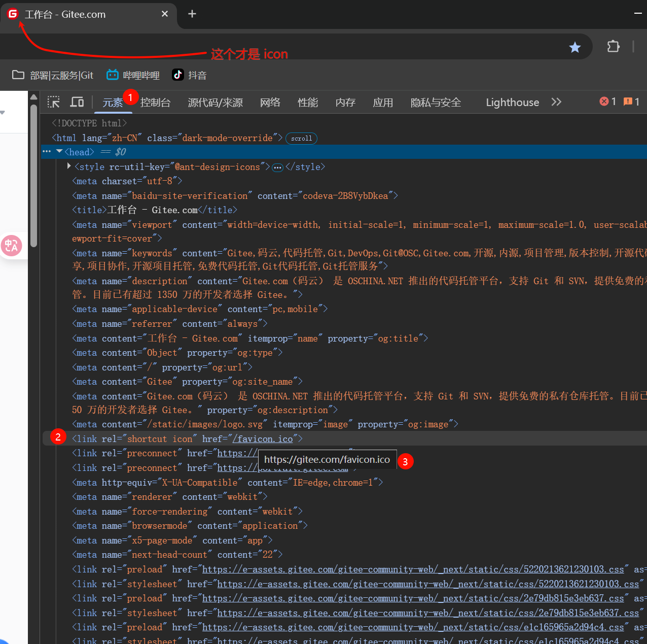
Task: Click the inspect element picker icon
Action: click(x=54, y=102)
